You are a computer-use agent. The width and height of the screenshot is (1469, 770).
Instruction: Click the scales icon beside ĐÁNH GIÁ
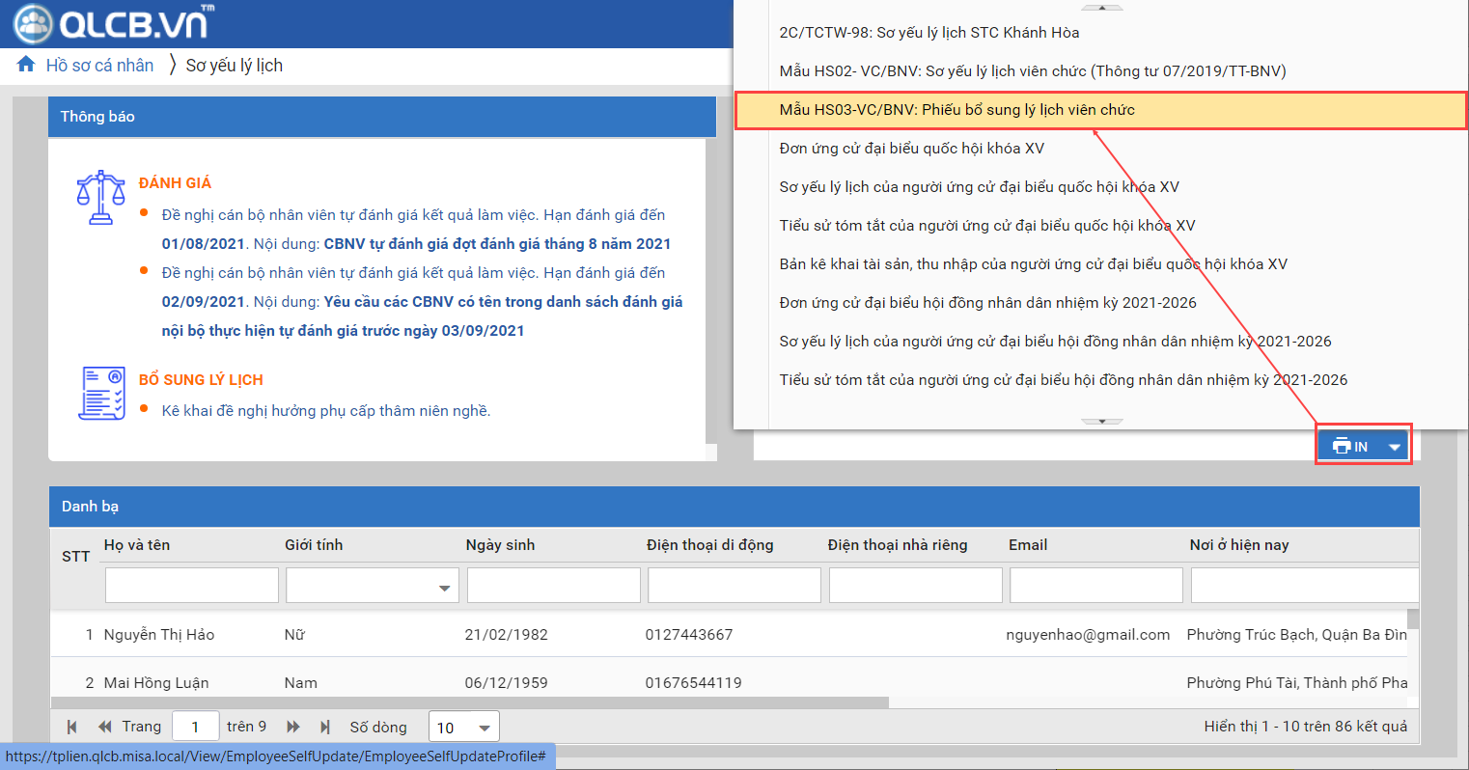[100, 197]
